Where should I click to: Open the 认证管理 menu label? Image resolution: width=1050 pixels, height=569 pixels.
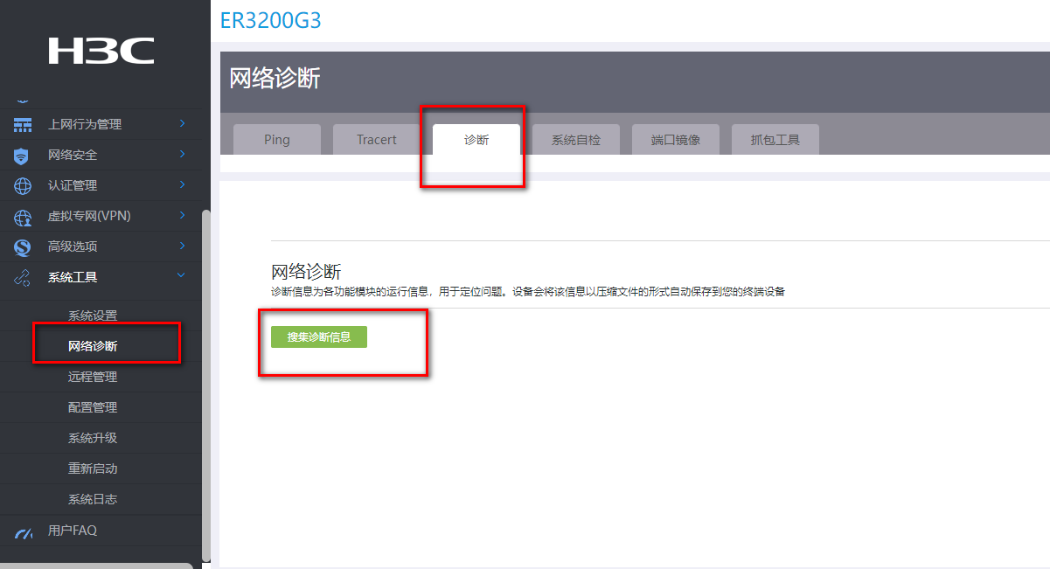pos(73,185)
